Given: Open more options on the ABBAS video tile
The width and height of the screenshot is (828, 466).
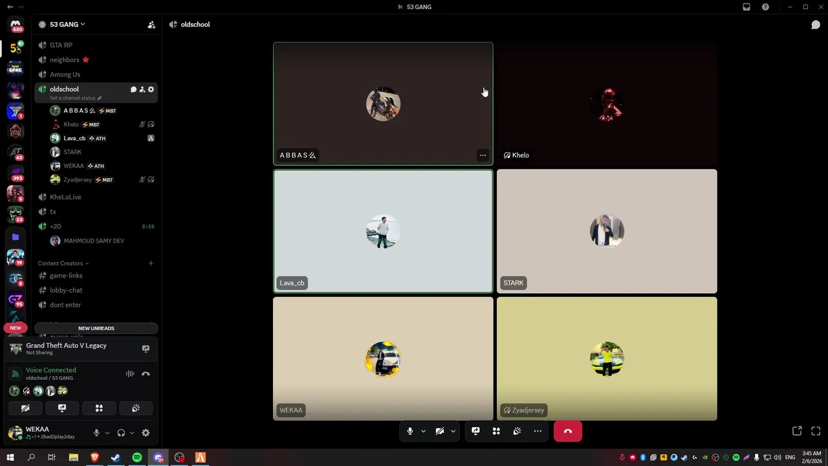Looking at the screenshot, I should pyautogui.click(x=483, y=155).
